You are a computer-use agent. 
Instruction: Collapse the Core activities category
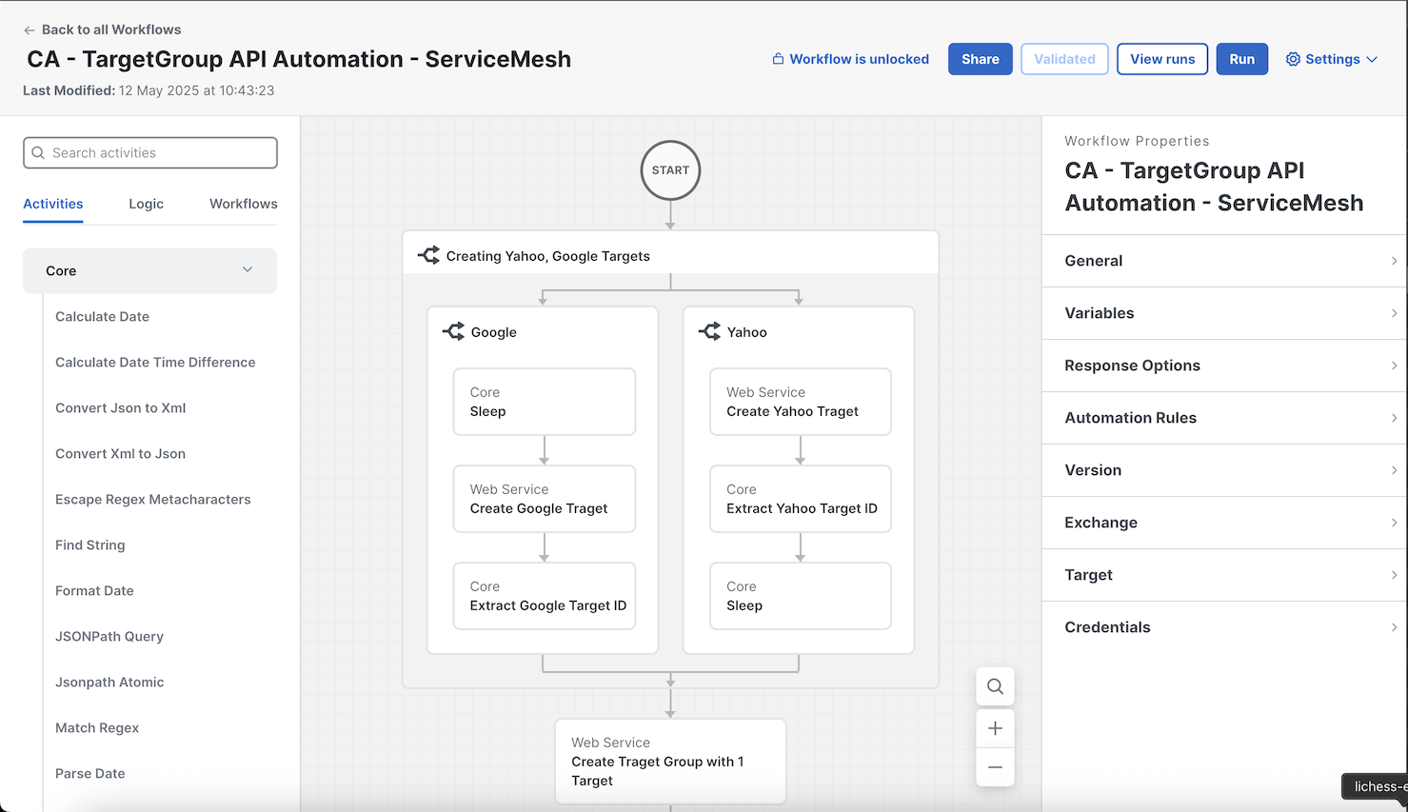[248, 270]
